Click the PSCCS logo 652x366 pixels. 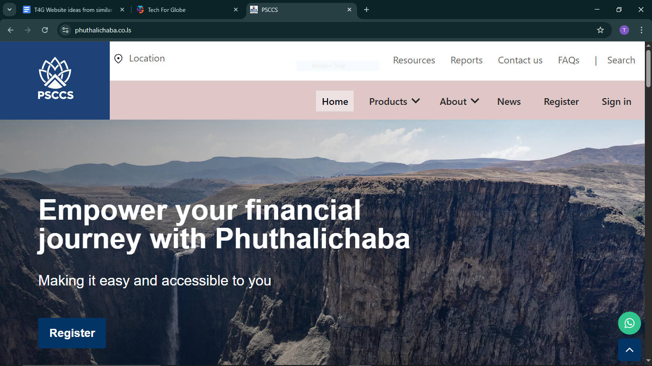(x=55, y=78)
